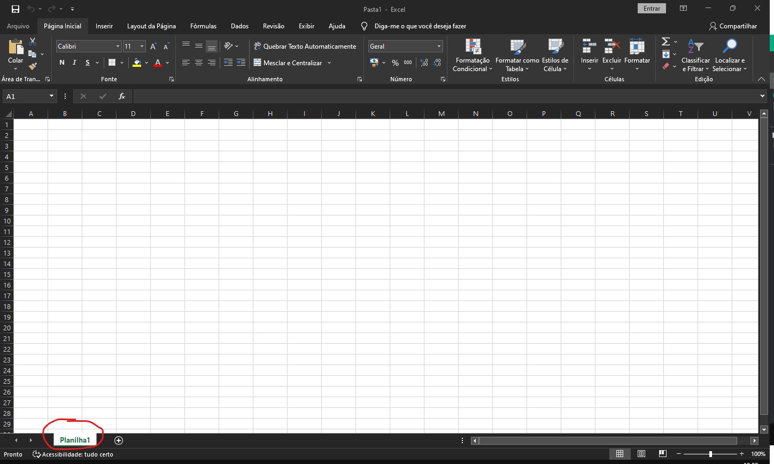Open the font size 11 dropdown

pyautogui.click(x=142, y=47)
